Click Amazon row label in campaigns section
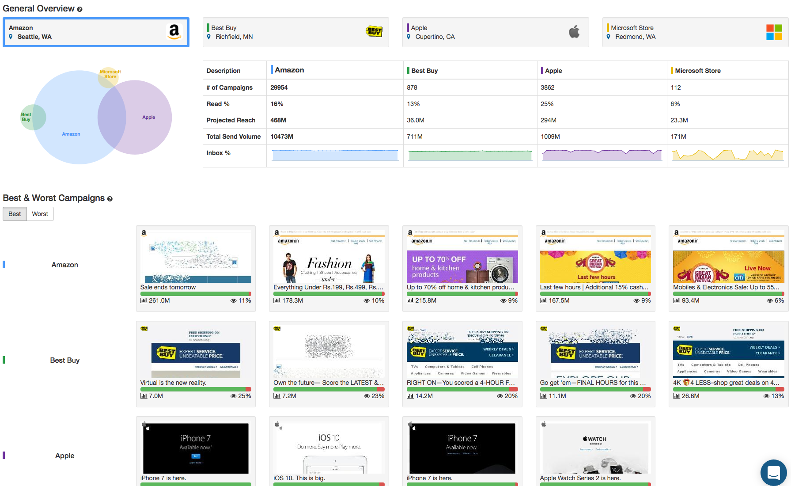791x486 pixels. [64, 265]
